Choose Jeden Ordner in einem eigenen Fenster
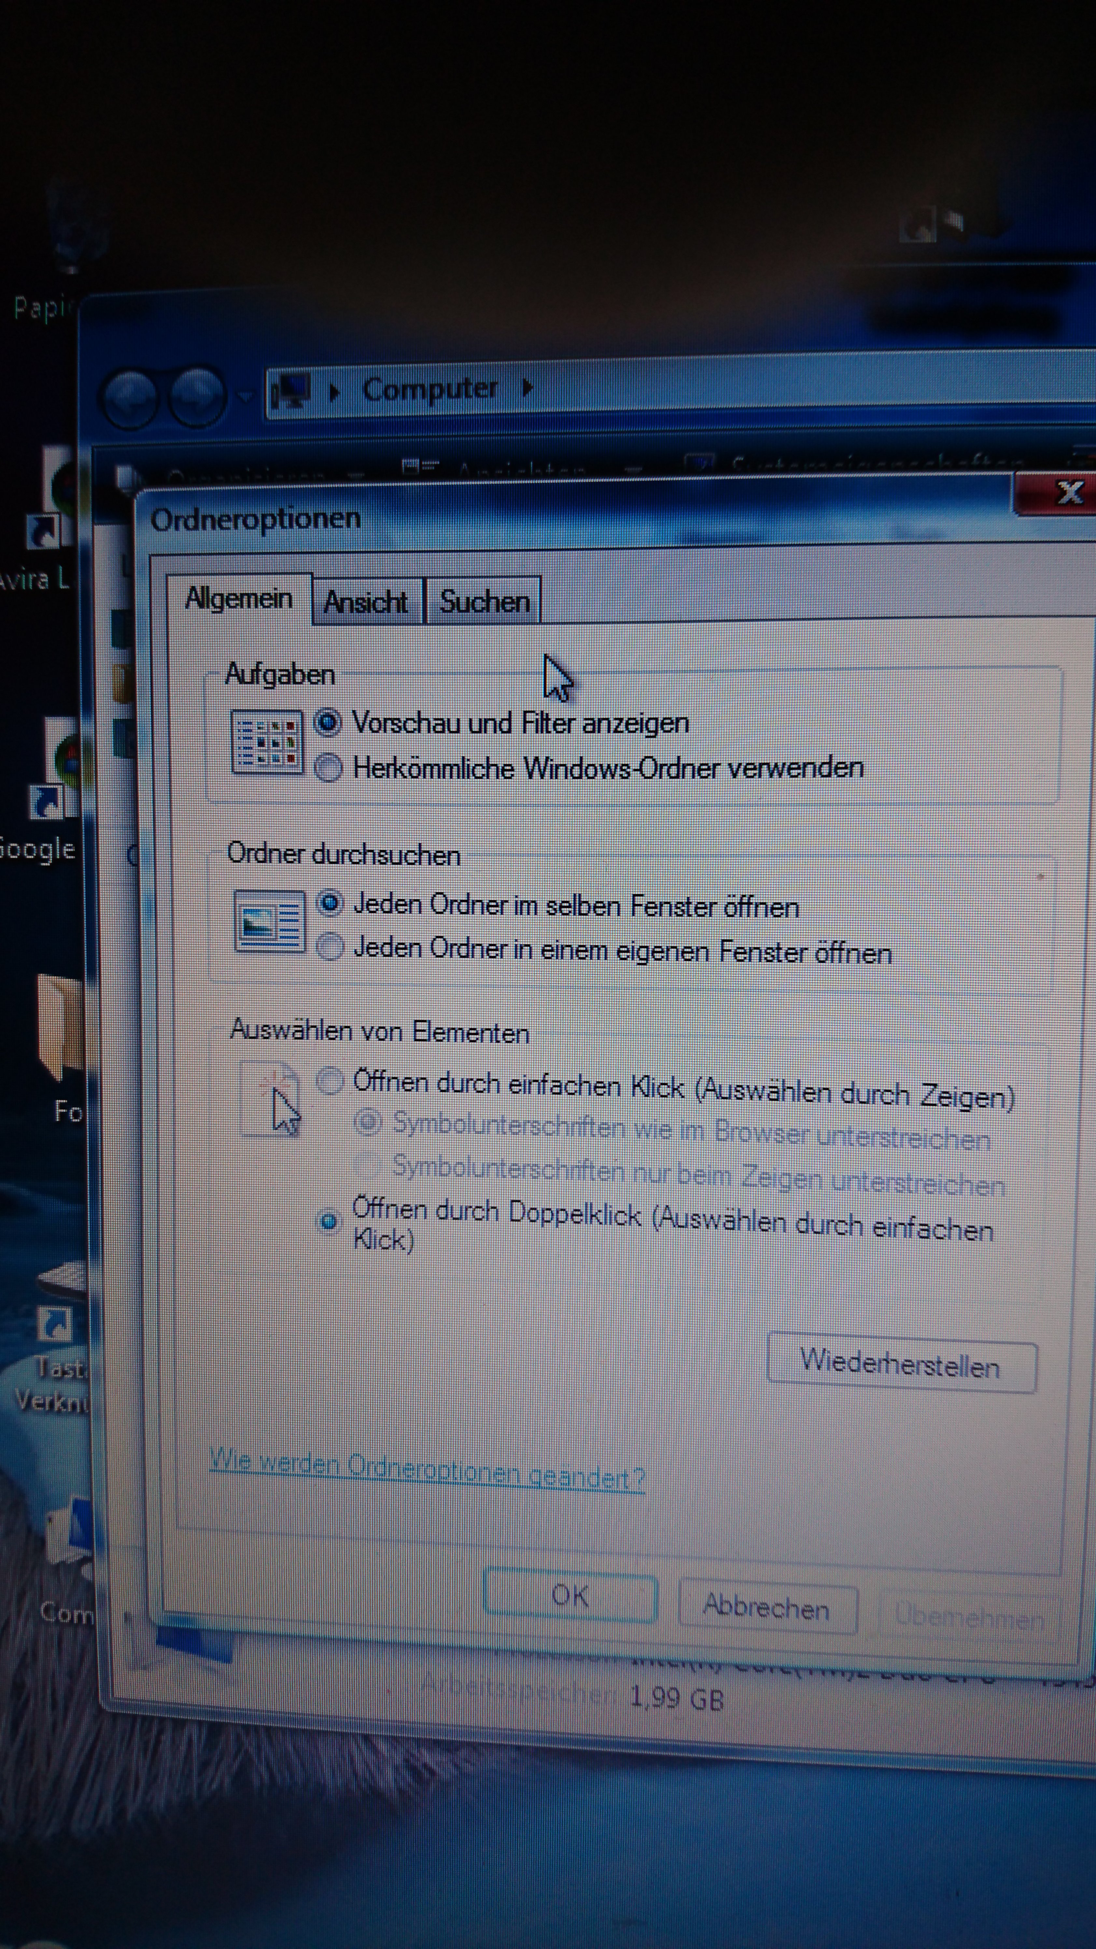The image size is (1096, 1949). pos(330,946)
